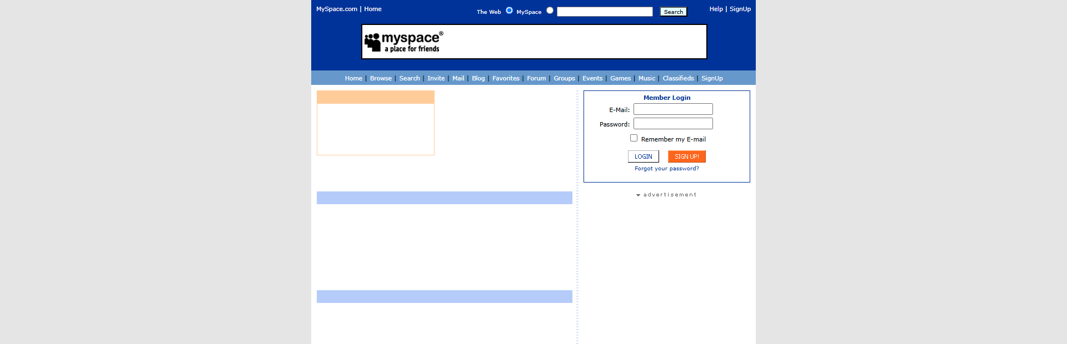Select the MySpace search radio button
Screen dimensions: 1067x344
[x=550, y=11]
